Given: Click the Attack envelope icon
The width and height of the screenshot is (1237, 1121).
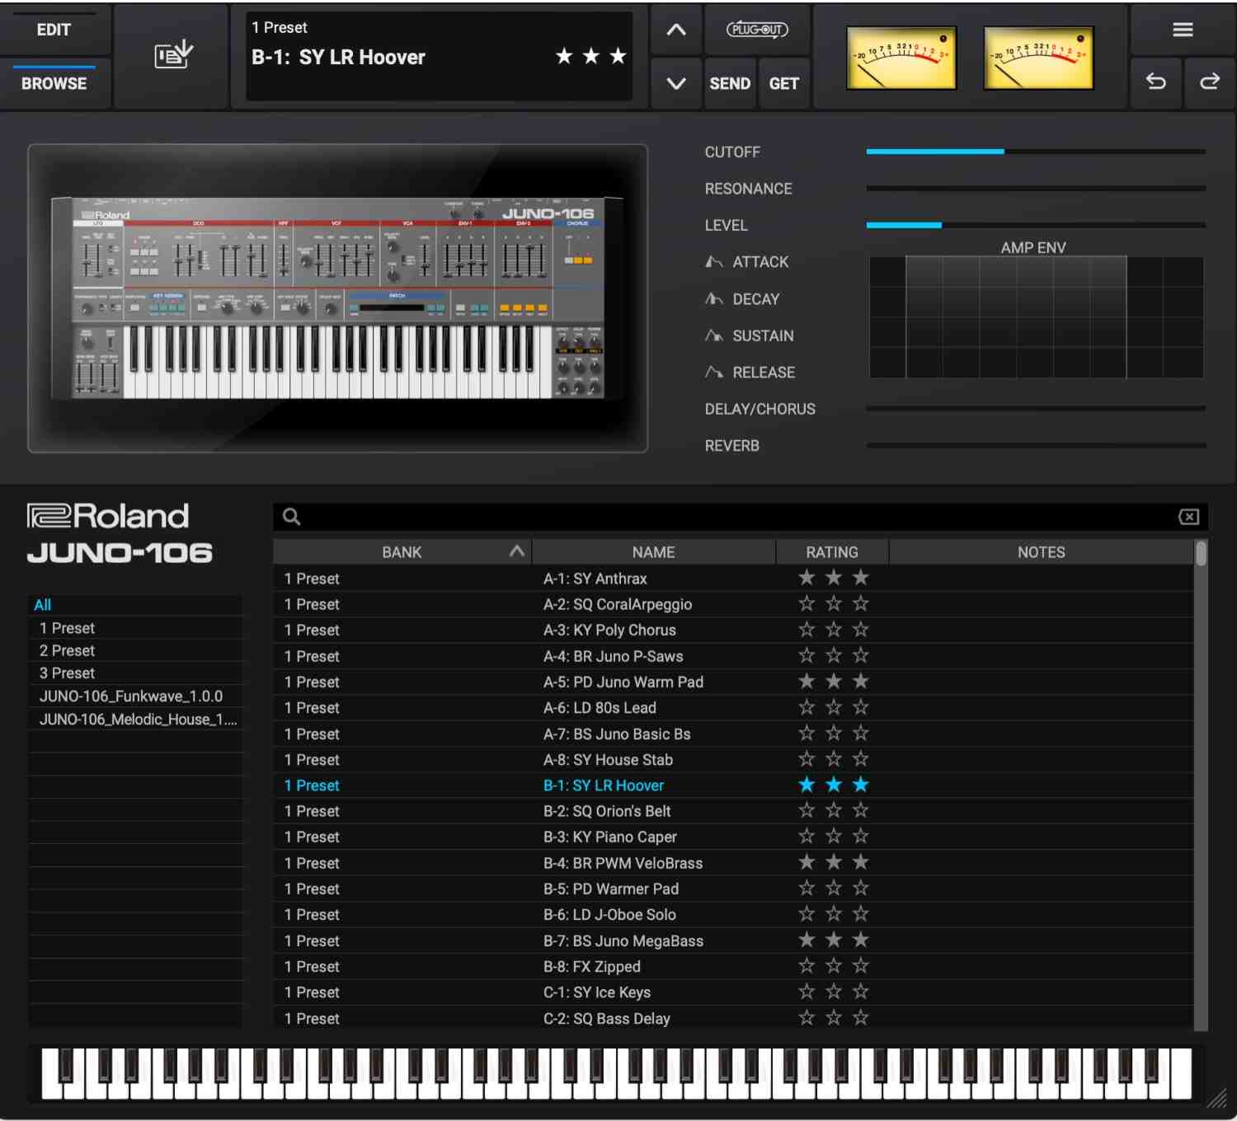Looking at the screenshot, I should click(714, 262).
